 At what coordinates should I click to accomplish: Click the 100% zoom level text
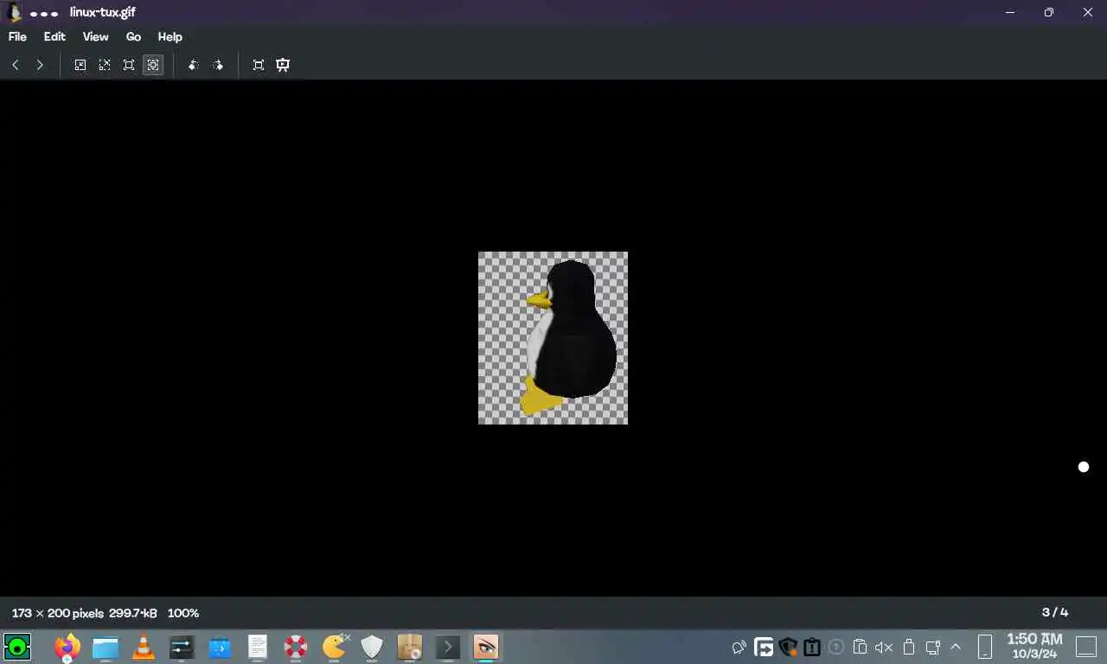[x=183, y=613]
